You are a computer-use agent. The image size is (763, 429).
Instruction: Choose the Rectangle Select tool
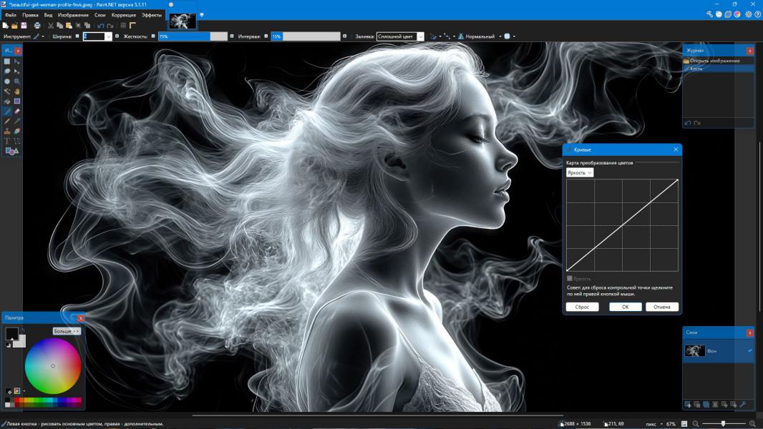[x=7, y=61]
